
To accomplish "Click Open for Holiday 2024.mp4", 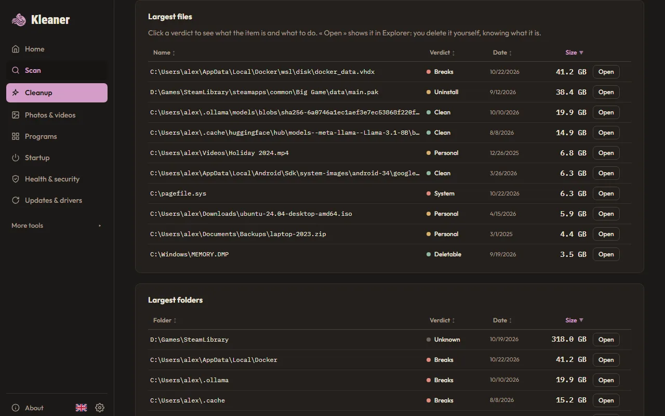I will (x=606, y=153).
